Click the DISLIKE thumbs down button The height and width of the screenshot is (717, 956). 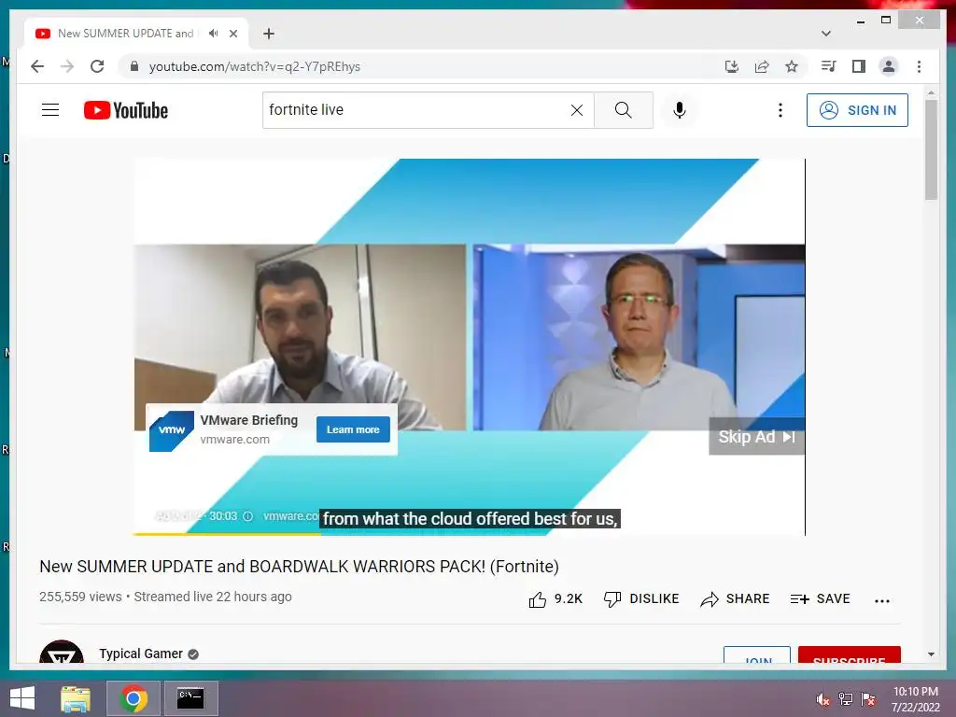pos(640,599)
